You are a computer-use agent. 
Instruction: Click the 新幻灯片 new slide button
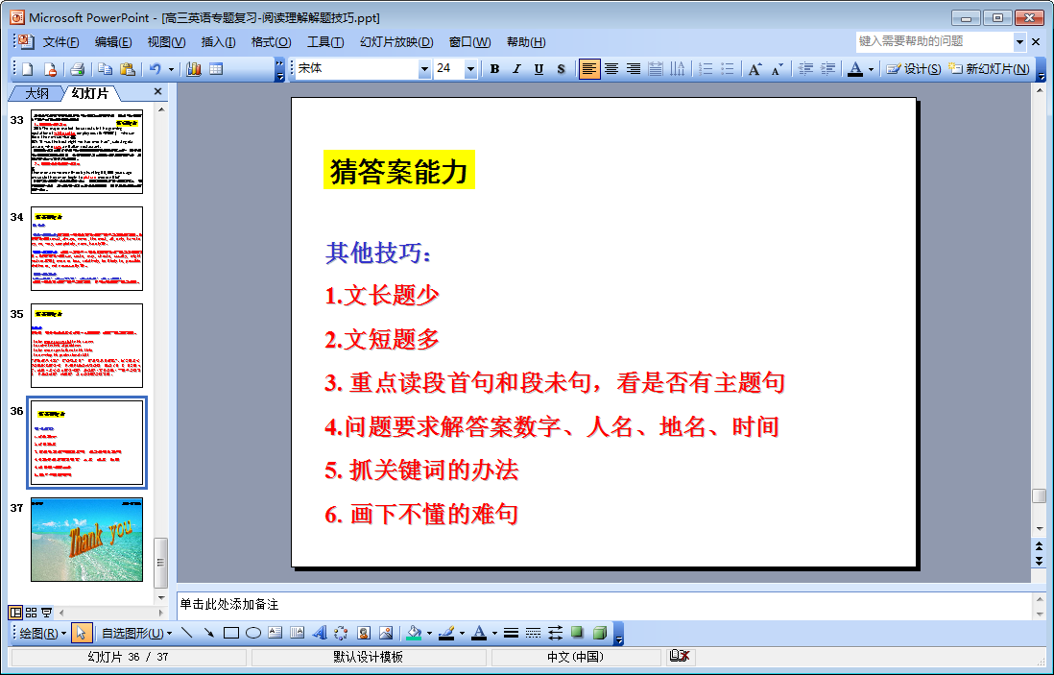tap(989, 69)
